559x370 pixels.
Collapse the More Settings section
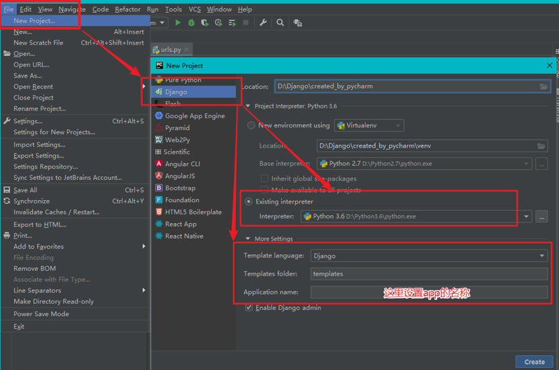tap(248, 239)
